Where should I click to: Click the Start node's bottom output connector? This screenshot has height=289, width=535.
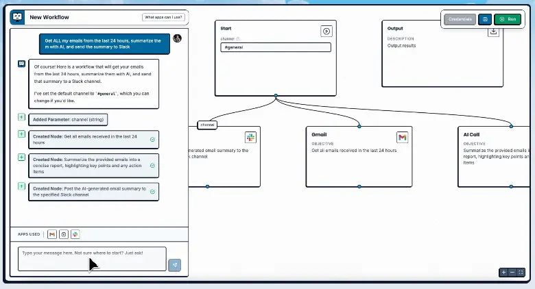(x=276, y=96)
